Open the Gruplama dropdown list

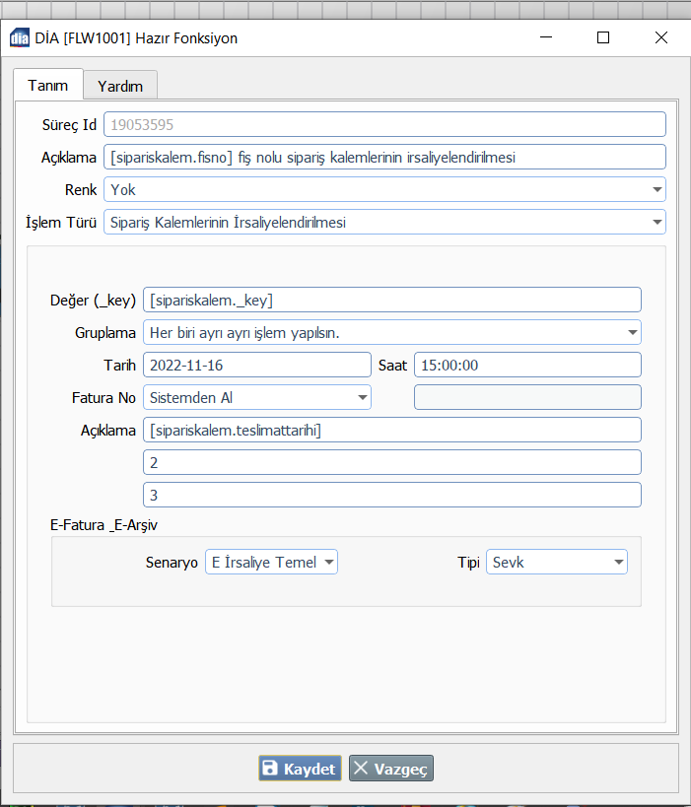tap(391, 332)
